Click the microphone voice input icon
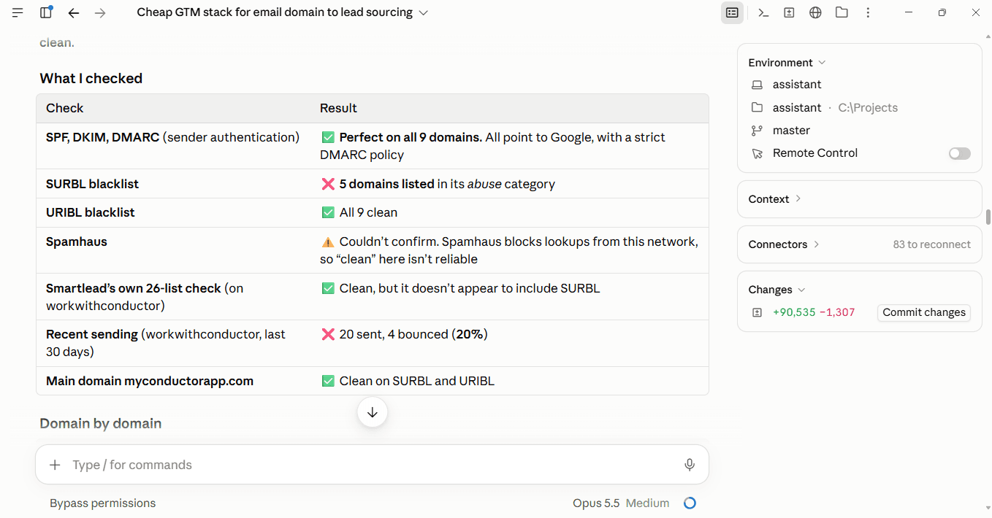 click(x=689, y=465)
